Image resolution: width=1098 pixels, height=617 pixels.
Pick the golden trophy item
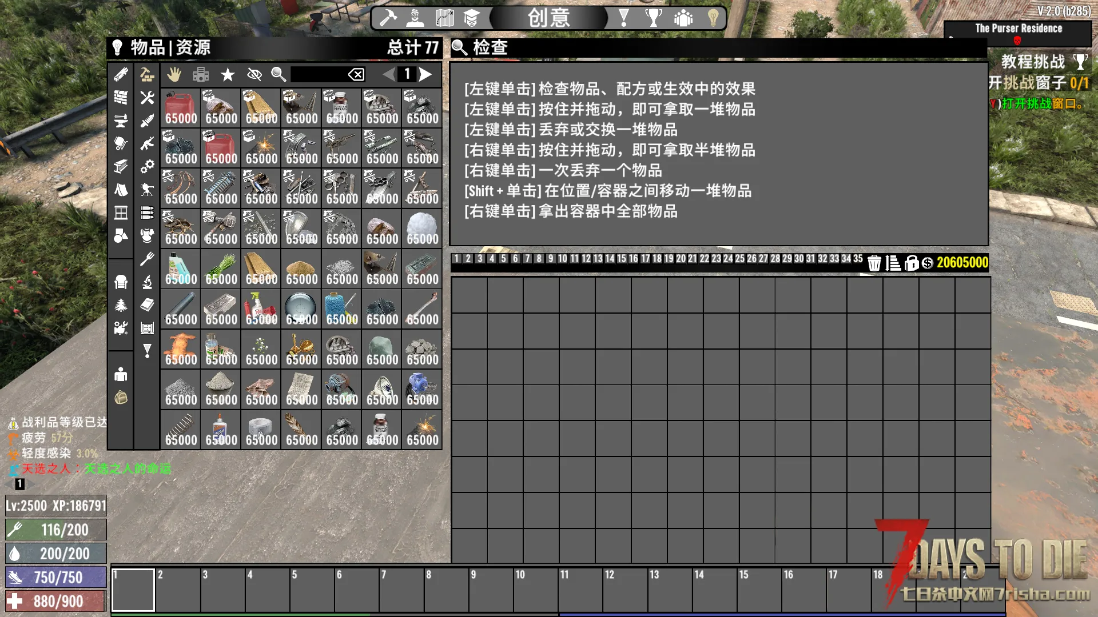click(301, 349)
